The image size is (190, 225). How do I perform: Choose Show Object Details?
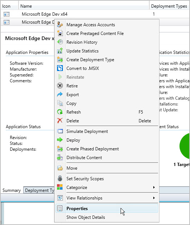click(x=107, y=217)
